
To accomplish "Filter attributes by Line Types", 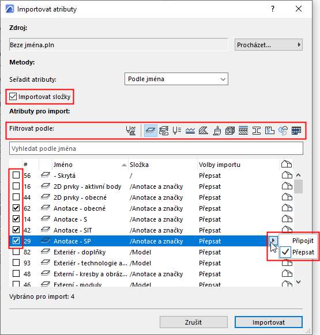I will [190, 131].
